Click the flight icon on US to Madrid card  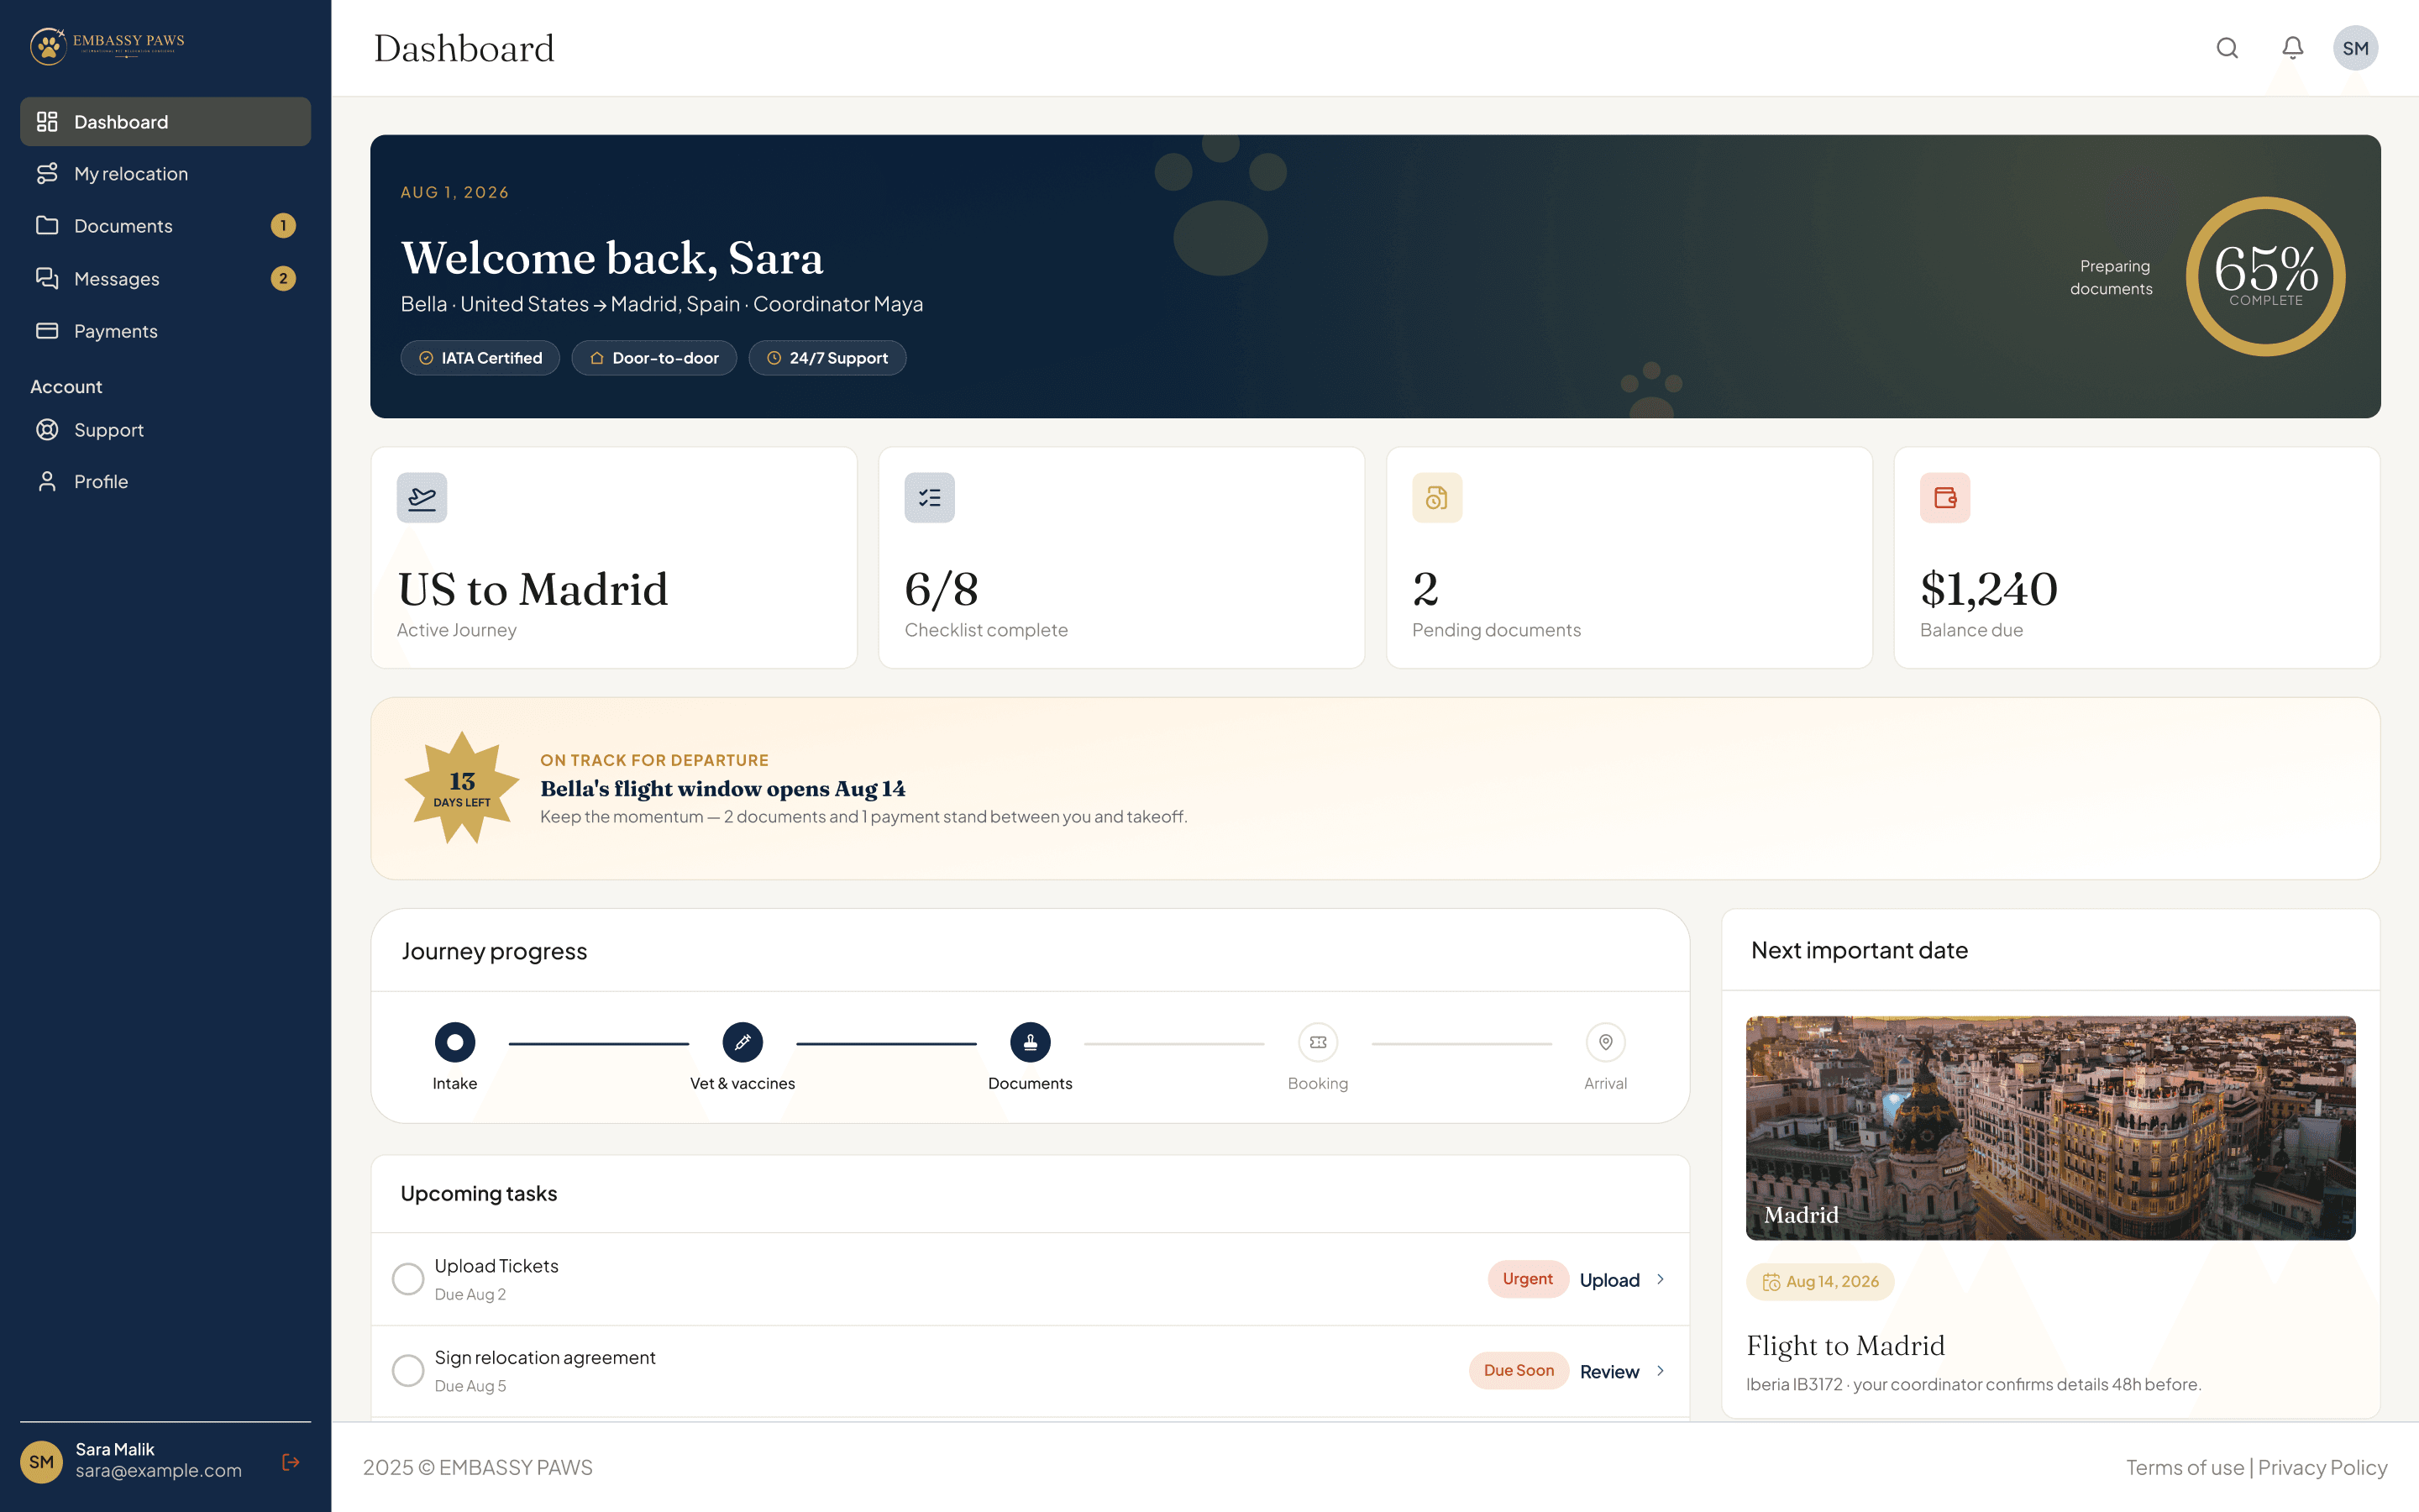[x=422, y=498]
